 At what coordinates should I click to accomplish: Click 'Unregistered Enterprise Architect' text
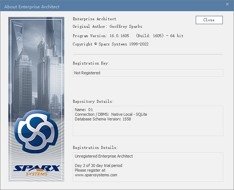click(x=104, y=156)
